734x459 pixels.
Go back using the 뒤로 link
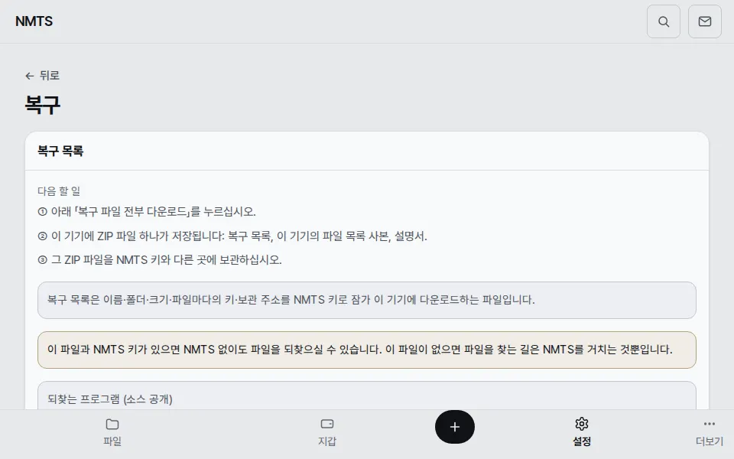[x=42, y=76]
